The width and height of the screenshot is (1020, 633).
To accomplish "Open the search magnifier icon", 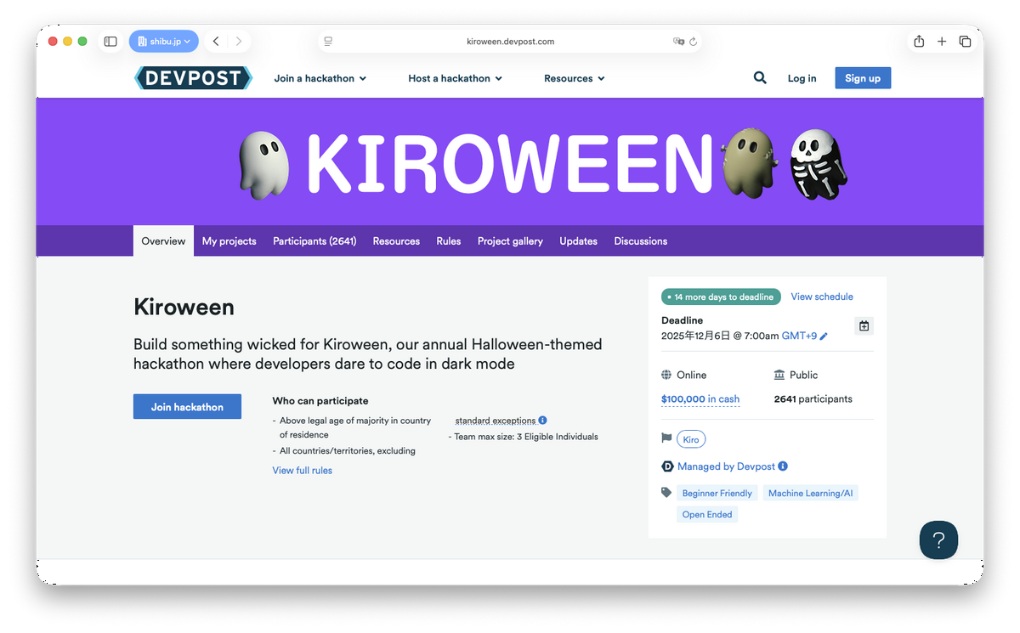I will [x=760, y=78].
